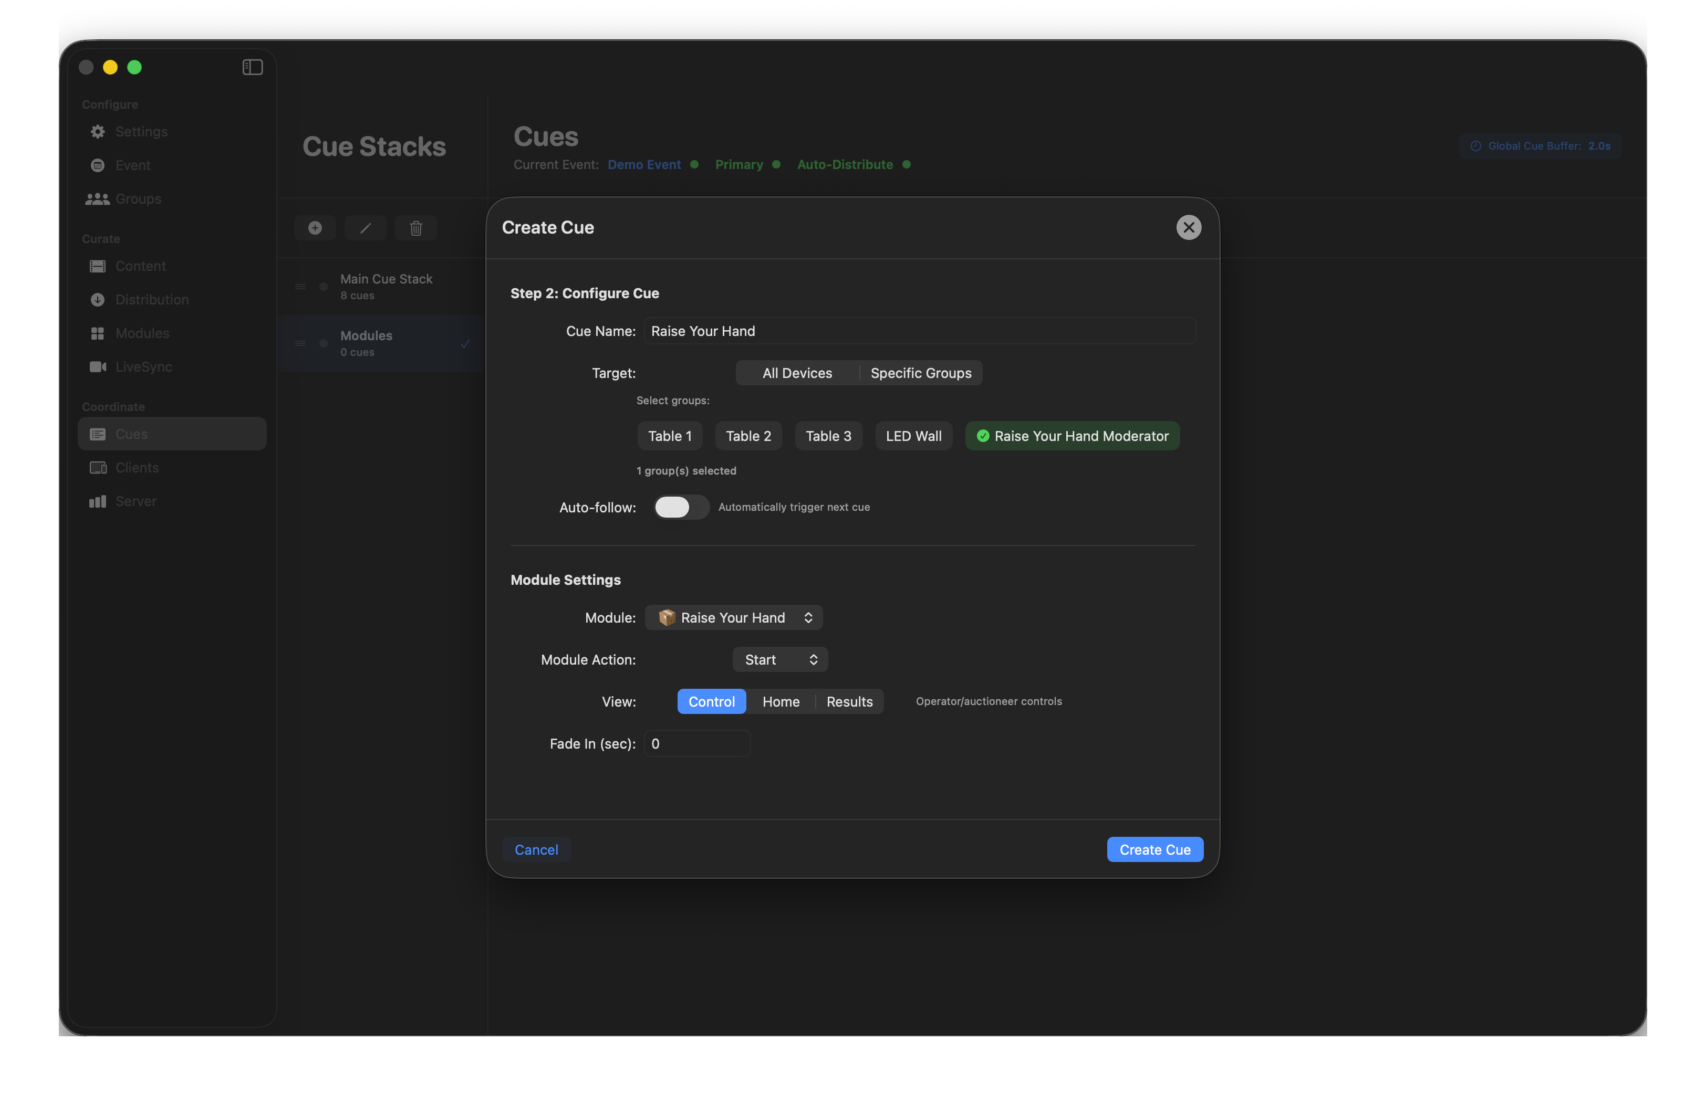The height and width of the screenshot is (1114, 1706).
Task: Toggle the sidebar panel icon
Action: point(252,67)
